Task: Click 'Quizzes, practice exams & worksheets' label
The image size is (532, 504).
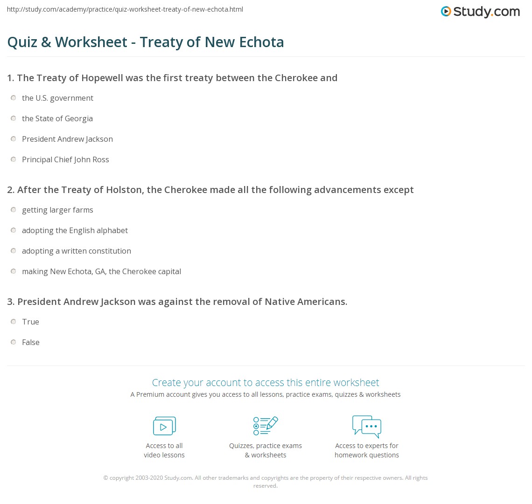Action: 265,450
